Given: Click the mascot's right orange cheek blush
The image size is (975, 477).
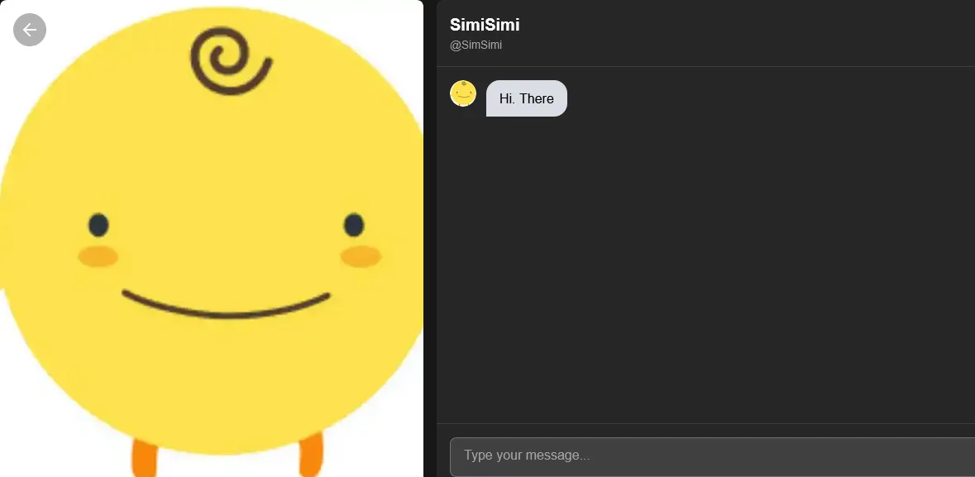Looking at the screenshot, I should pos(361,256).
